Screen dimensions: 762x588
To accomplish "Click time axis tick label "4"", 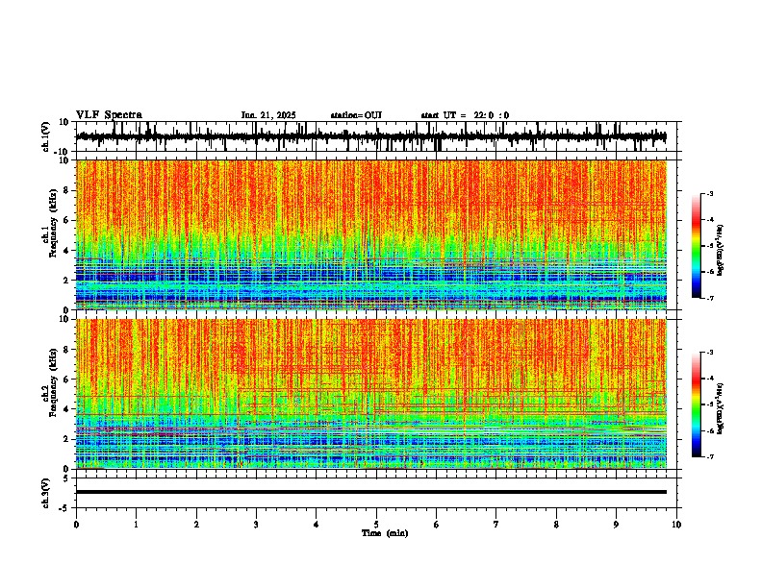I will coord(317,525).
